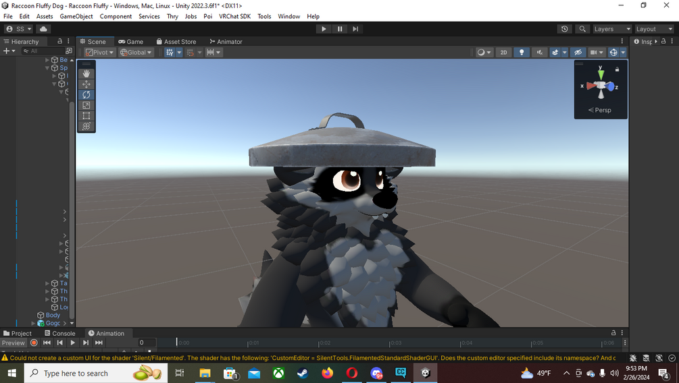Screen dimensions: 679x383
Task: Open the VRChat SDK menu
Action: coord(234,16)
